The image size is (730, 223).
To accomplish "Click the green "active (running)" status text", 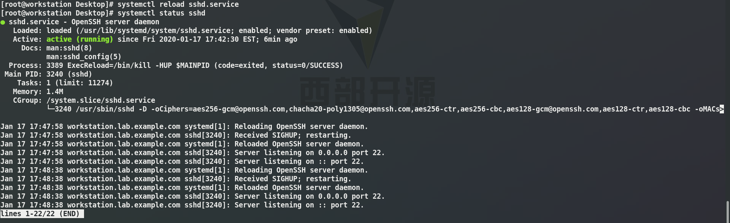I will point(79,39).
